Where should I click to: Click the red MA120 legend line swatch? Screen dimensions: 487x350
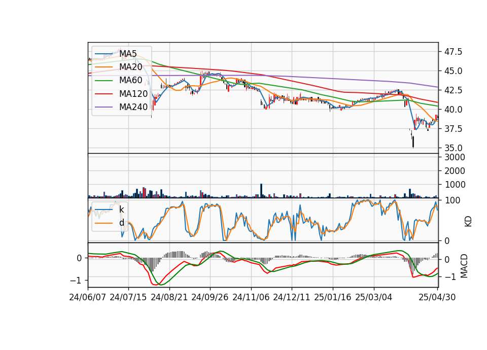[x=103, y=94]
